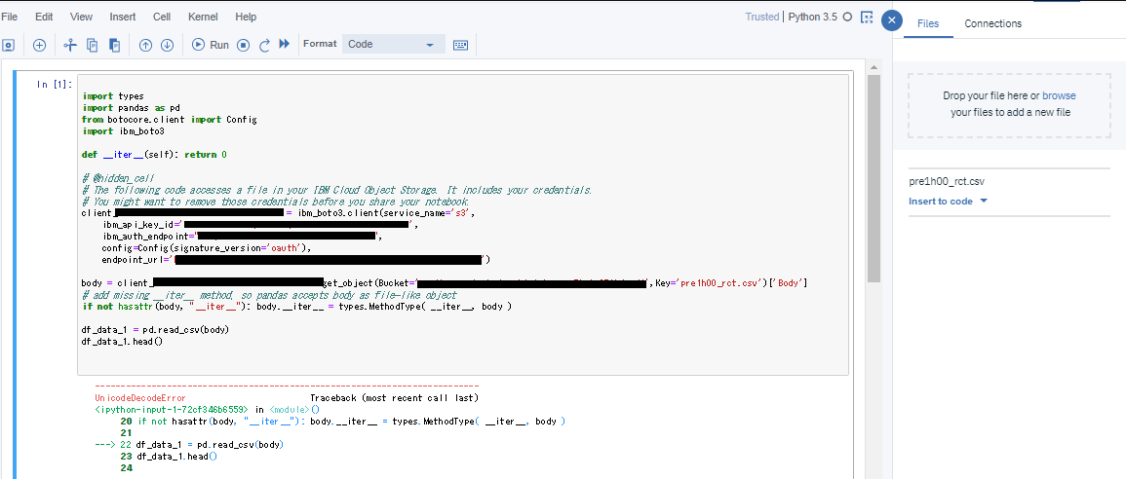Open the Kernel menu
Screen dimensions: 1126x479
tap(203, 17)
